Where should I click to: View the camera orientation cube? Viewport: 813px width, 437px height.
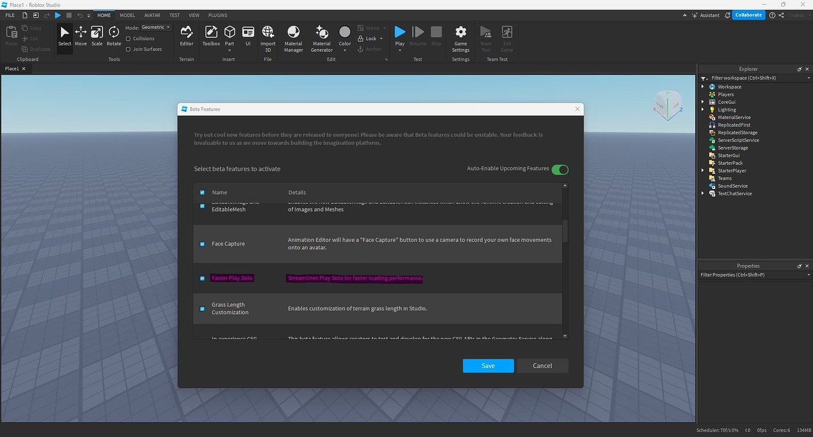point(667,105)
